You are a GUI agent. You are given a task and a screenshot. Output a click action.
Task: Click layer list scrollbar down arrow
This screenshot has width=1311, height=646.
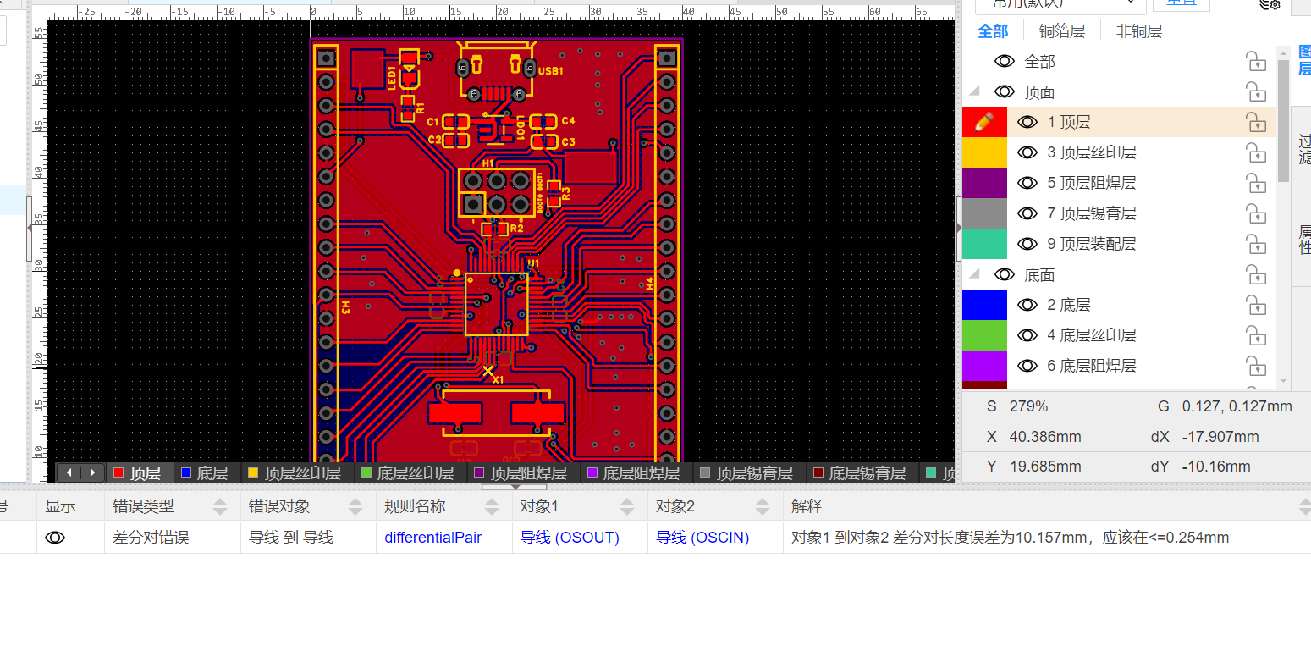(1283, 382)
